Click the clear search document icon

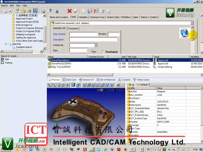point(11,11)
